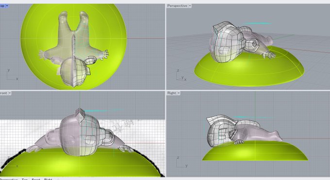This screenshot has width=330, height=180.
Task: Switch to the Top tab at bottom
Action: 25,179
